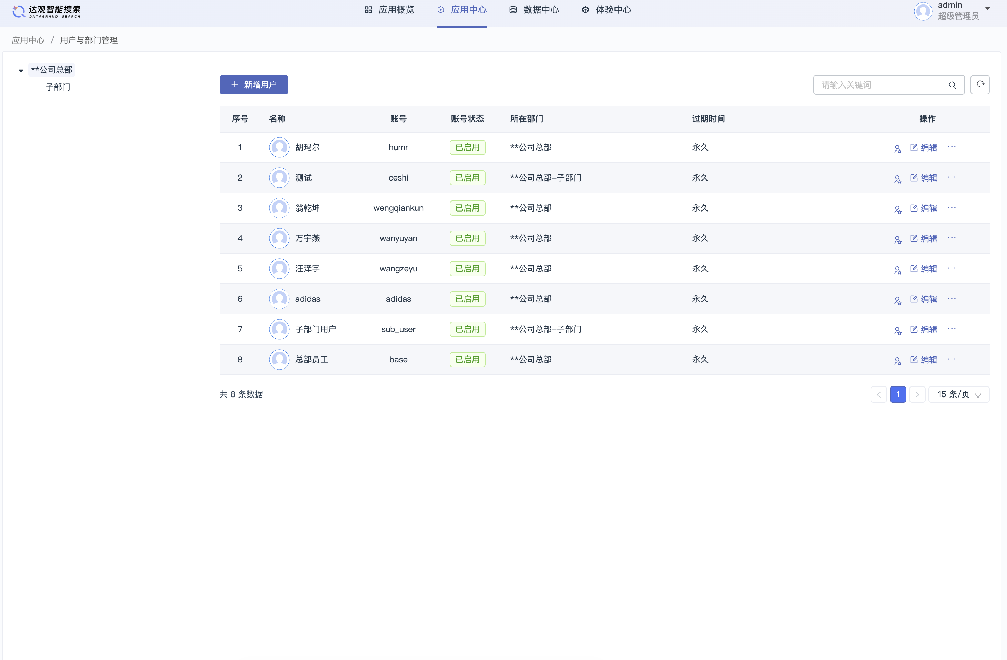Click avatar of user 胡玛尔

279,147
